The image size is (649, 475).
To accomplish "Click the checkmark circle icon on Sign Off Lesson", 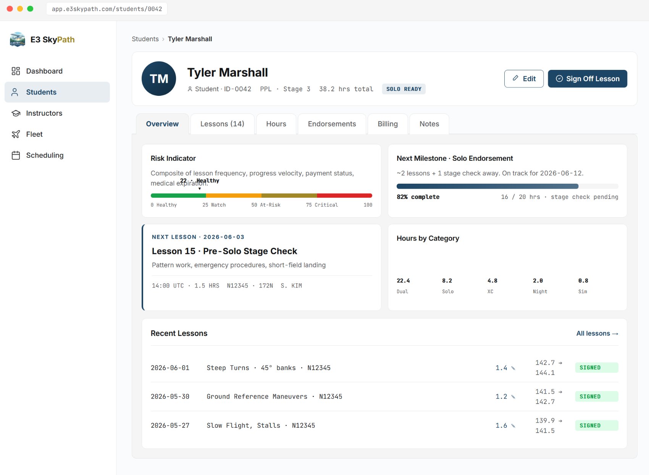I will pyautogui.click(x=559, y=79).
